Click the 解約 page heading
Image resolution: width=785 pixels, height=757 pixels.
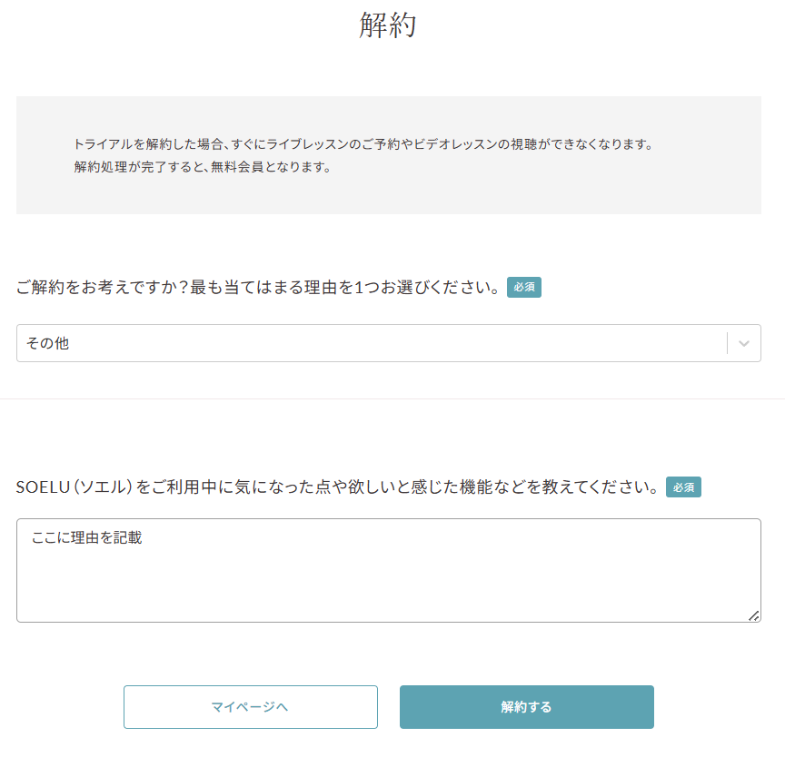click(388, 25)
